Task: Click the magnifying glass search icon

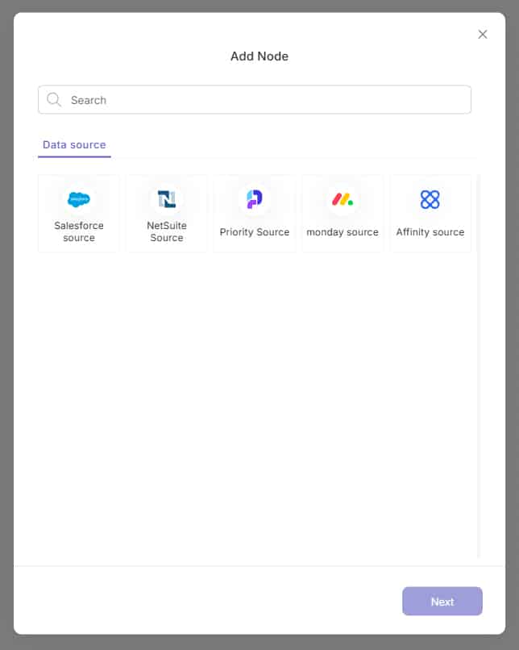Action: click(x=54, y=99)
